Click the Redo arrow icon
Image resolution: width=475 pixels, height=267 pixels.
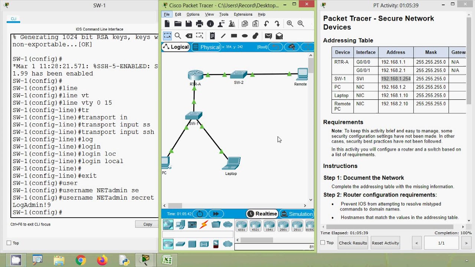coord(277,24)
